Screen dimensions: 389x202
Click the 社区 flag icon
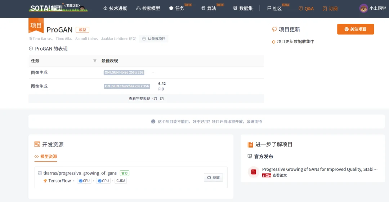click(269, 8)
